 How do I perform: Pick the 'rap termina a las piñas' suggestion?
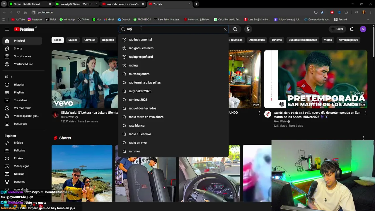click(x=173, y=82)
